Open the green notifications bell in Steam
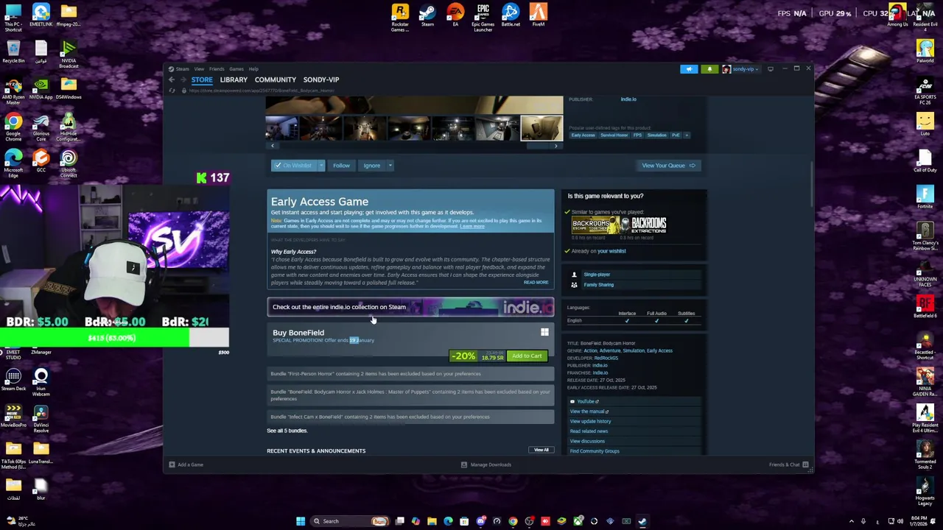943x530 pixels. pos(709,69)
